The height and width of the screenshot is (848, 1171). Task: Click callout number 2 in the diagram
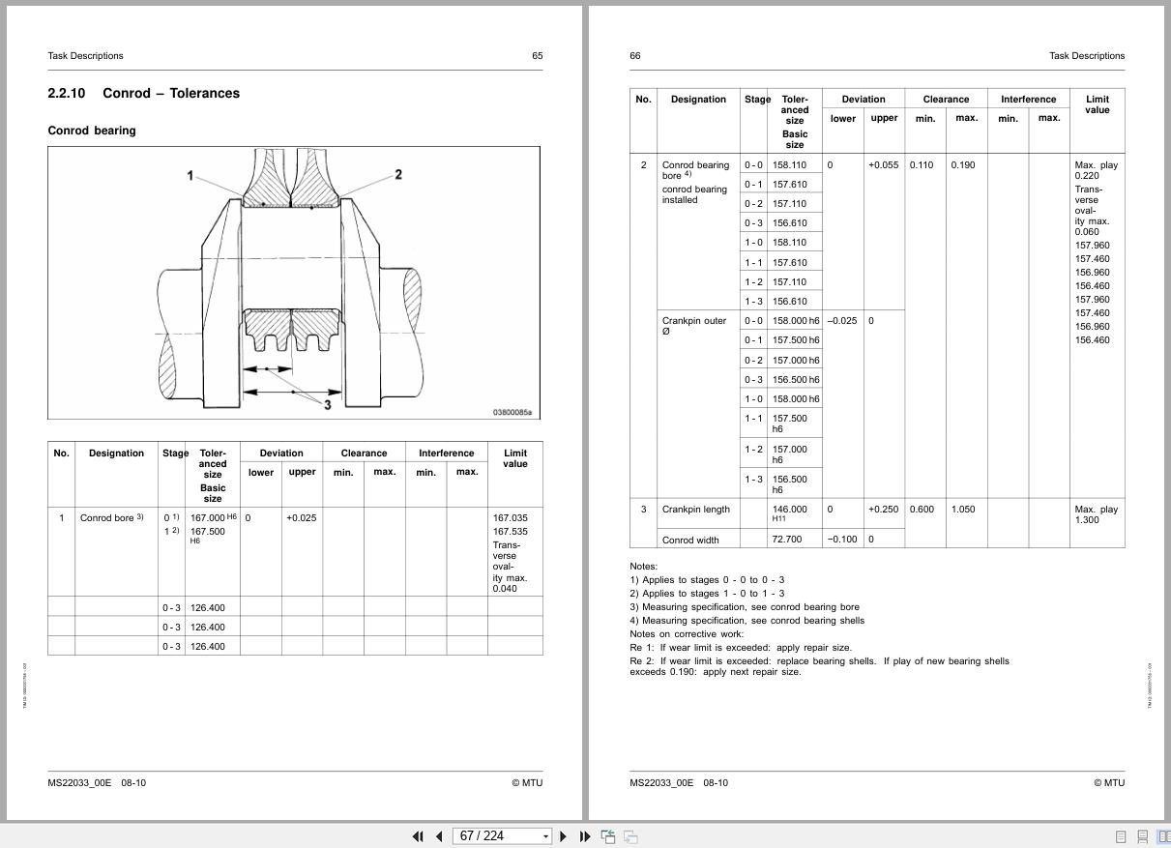398,175
